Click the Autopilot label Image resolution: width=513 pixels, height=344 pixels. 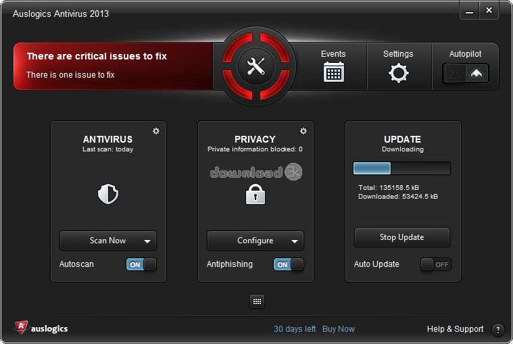[465, 54]
